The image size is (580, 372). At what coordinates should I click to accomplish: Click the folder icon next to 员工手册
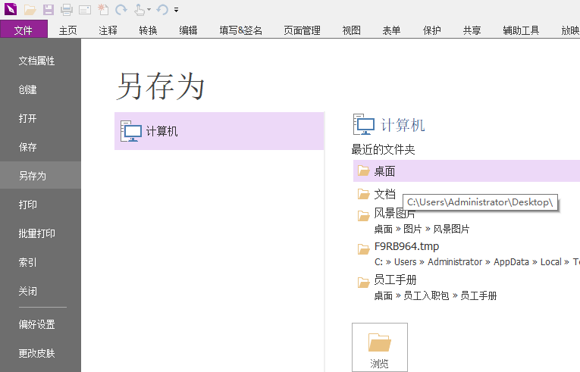point(364,283)
